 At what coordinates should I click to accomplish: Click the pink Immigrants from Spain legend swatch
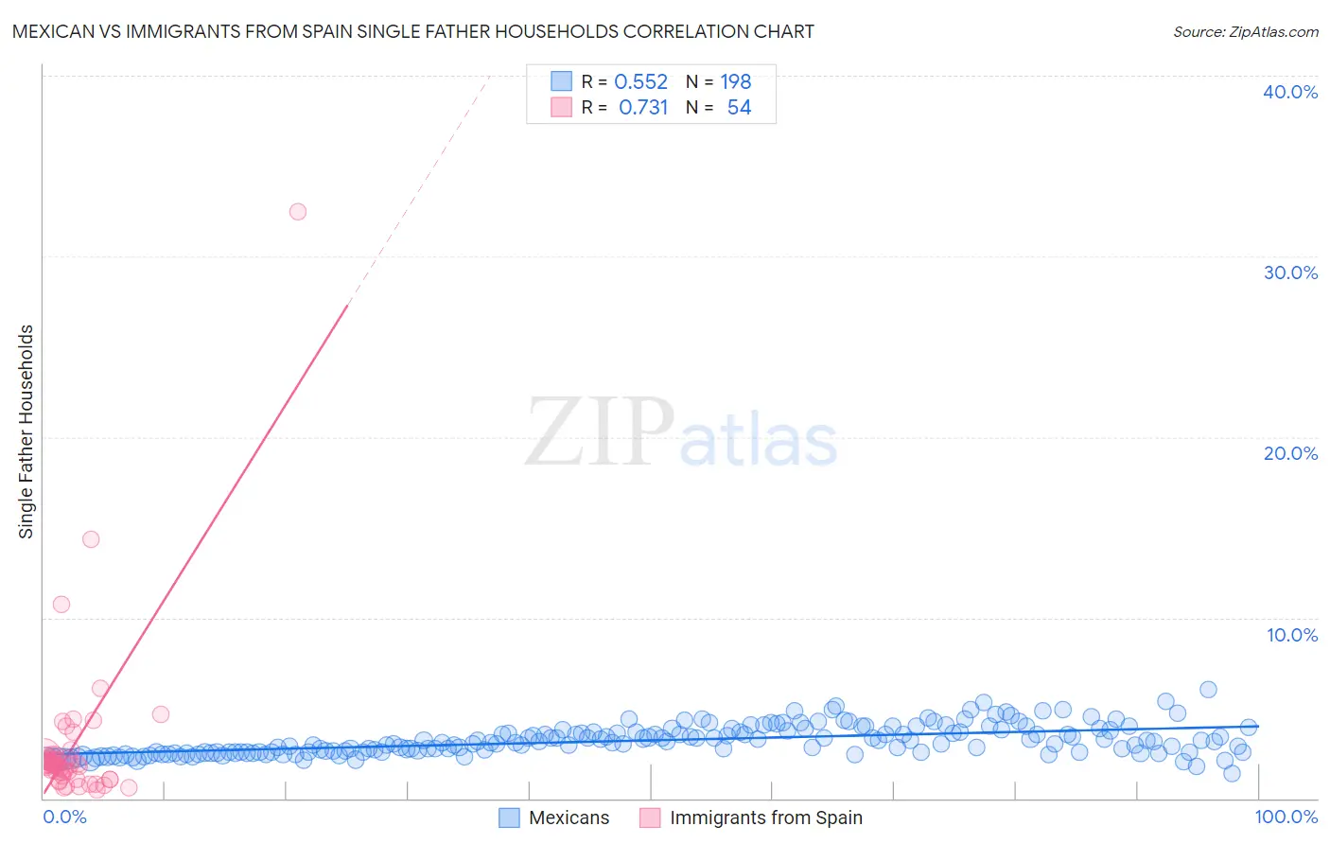(650, 818)
